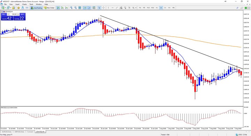251x136 pixels.
Task: Select the Cursor arrow tool
Action: [99, 8]
